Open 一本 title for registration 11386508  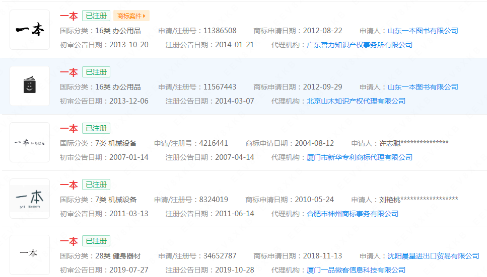68,16
